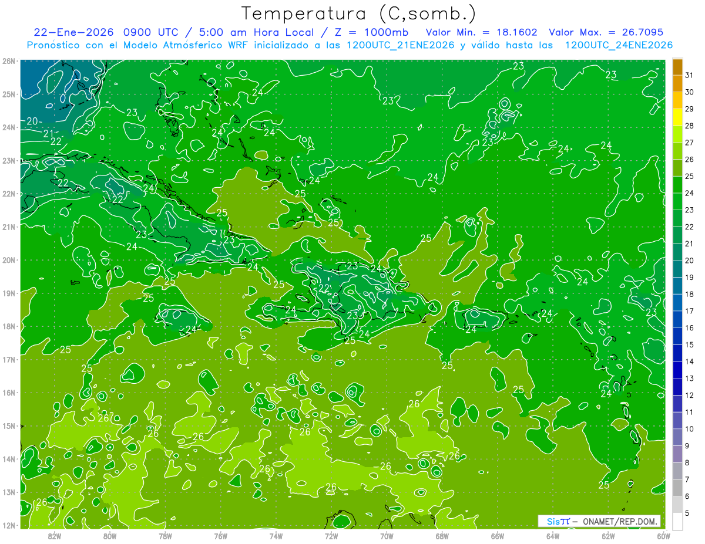Click the legend color band between 25 and 26

(x=677, y=168)
